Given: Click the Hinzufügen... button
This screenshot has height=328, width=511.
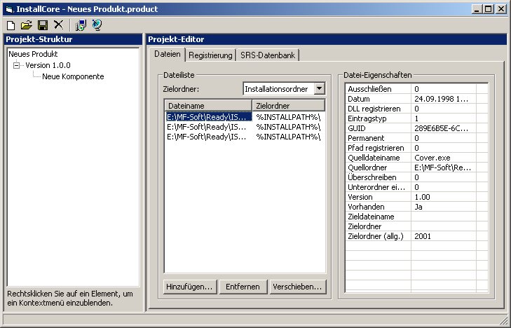Looking at the screenshot, I should pos(189,287).
